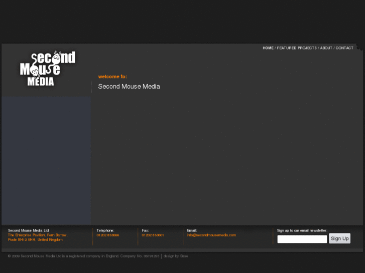Viewport: 365px width, 273px height.
Task: Click the 'Fax:' footer label
Action: tap(146, 230)
